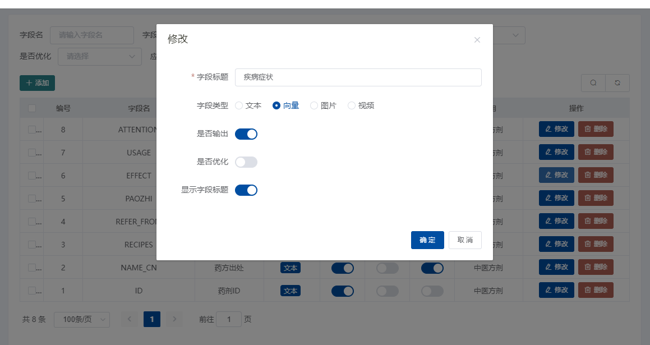
Task: Click the 字段标题 input field
Action: 358,77
